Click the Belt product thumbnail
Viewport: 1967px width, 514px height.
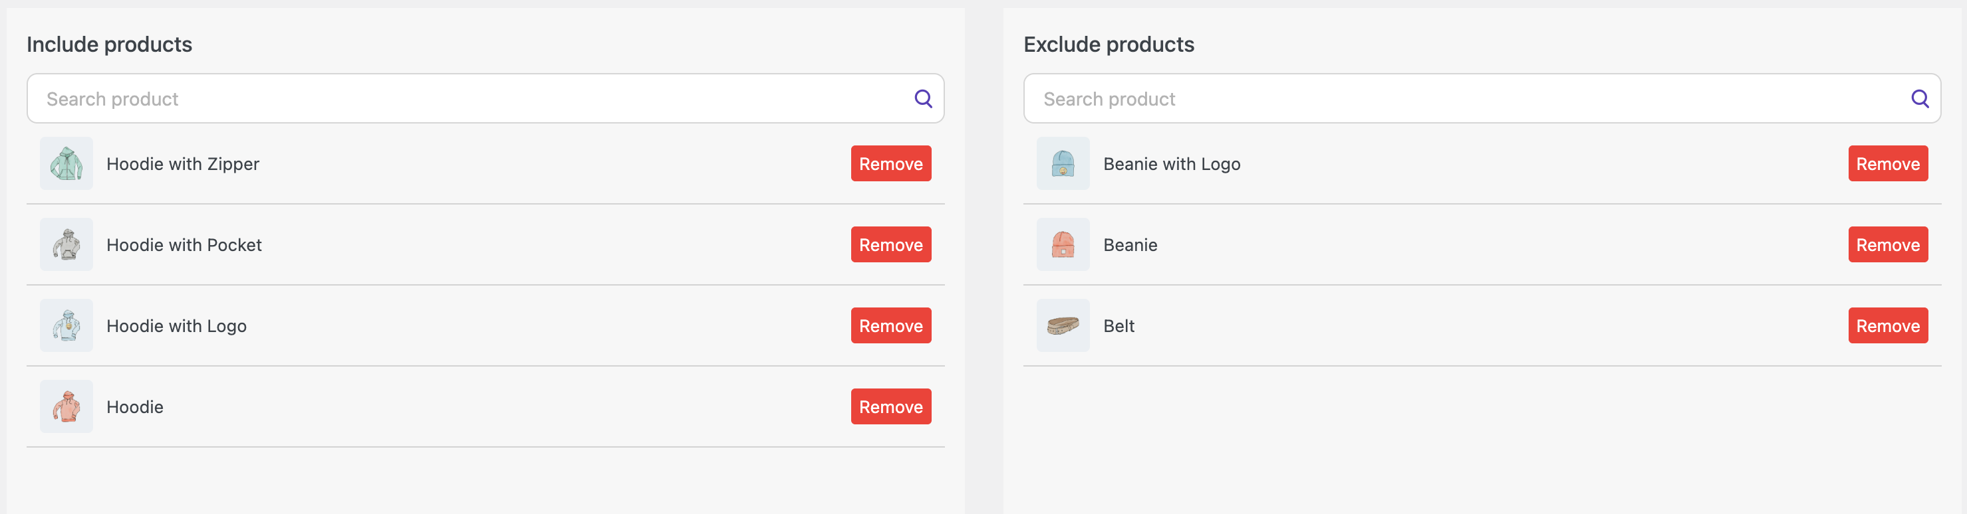click(1063, 325)
